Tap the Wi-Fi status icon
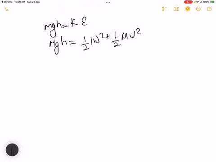This screenshot has width=216, height=162. point(198,2)
